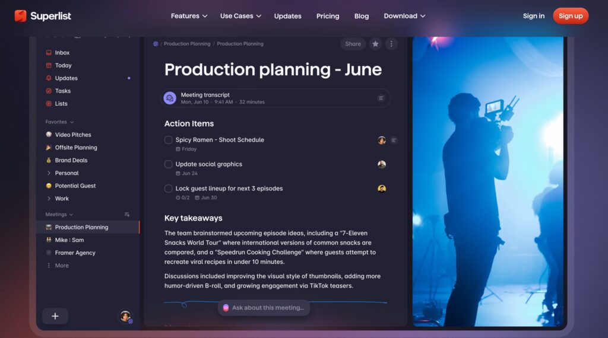
Task: Click the Production planning - June title
Action: [x=273, y=70]
